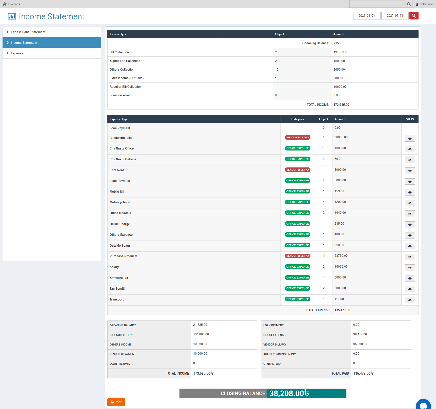This screenshot has width=436, height=409.
Task: Expand the Expense sidebar item
Action: 17,53
